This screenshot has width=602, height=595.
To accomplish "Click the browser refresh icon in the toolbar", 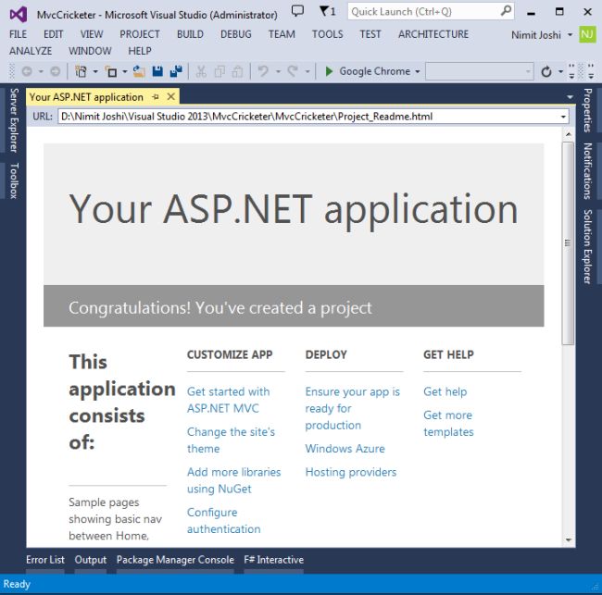I will [546, 71].
